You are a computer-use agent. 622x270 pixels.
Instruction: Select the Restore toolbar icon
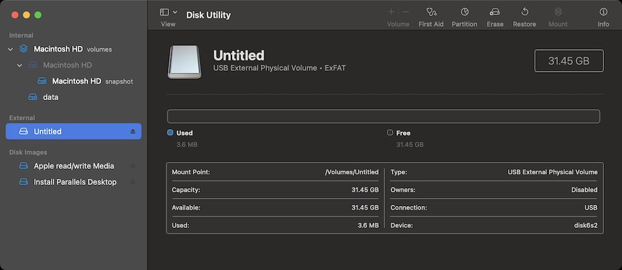[x=524, y=12]
